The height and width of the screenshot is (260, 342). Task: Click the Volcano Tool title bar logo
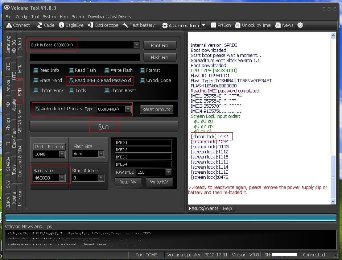click(x=7, y=8)
